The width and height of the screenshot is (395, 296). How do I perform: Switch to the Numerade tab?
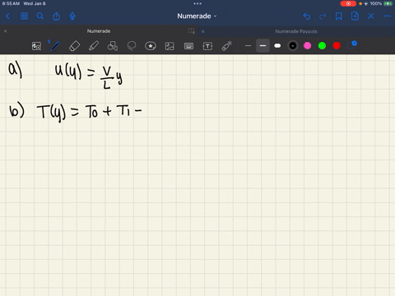coord(99,31)
